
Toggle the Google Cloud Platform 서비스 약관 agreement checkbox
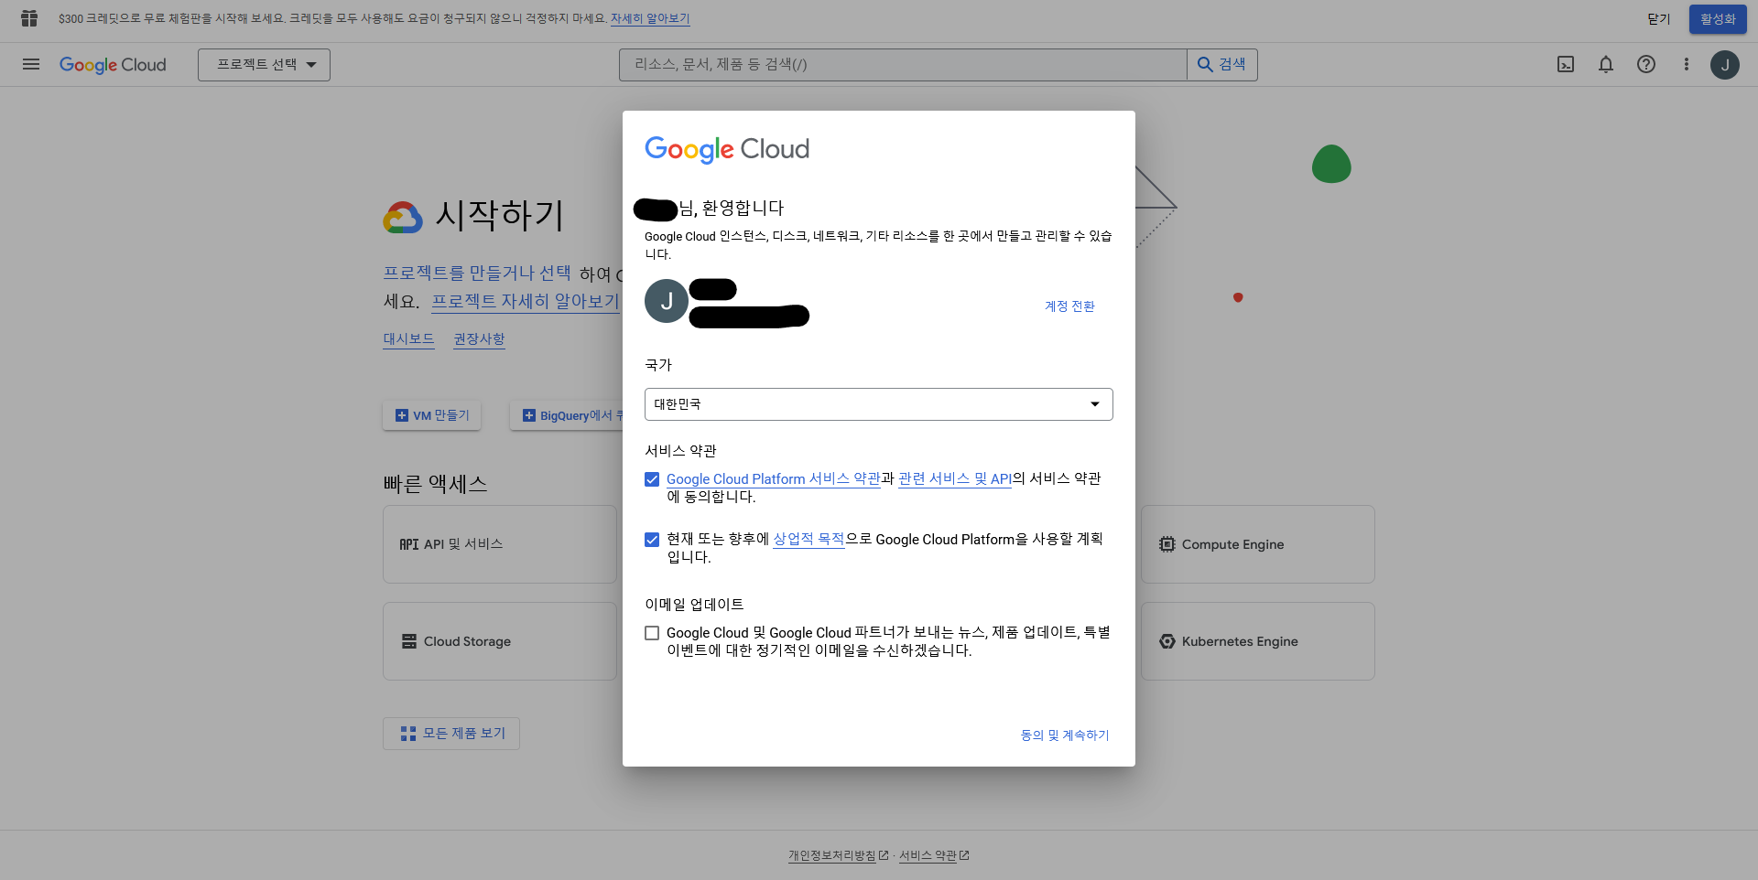click(x=652, y=479)
